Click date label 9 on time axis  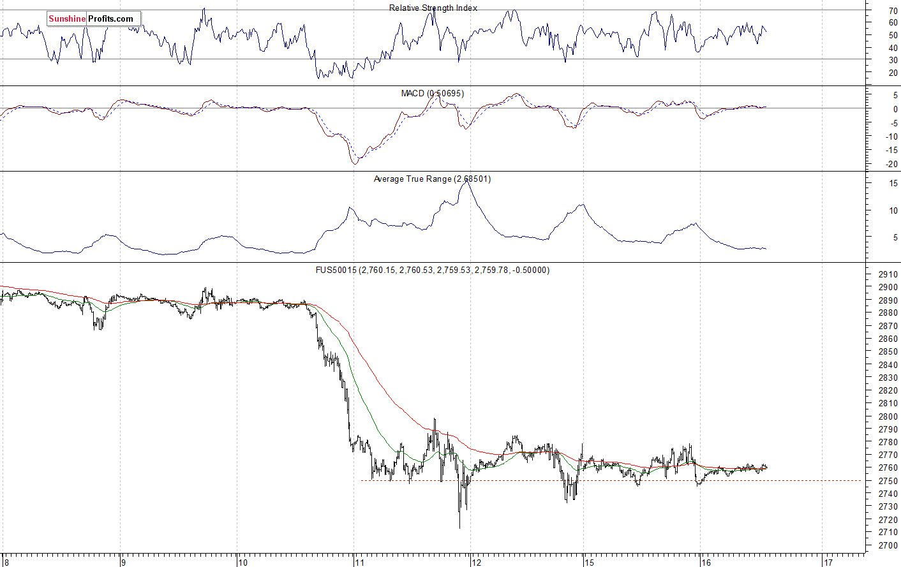tap(123, 563)
